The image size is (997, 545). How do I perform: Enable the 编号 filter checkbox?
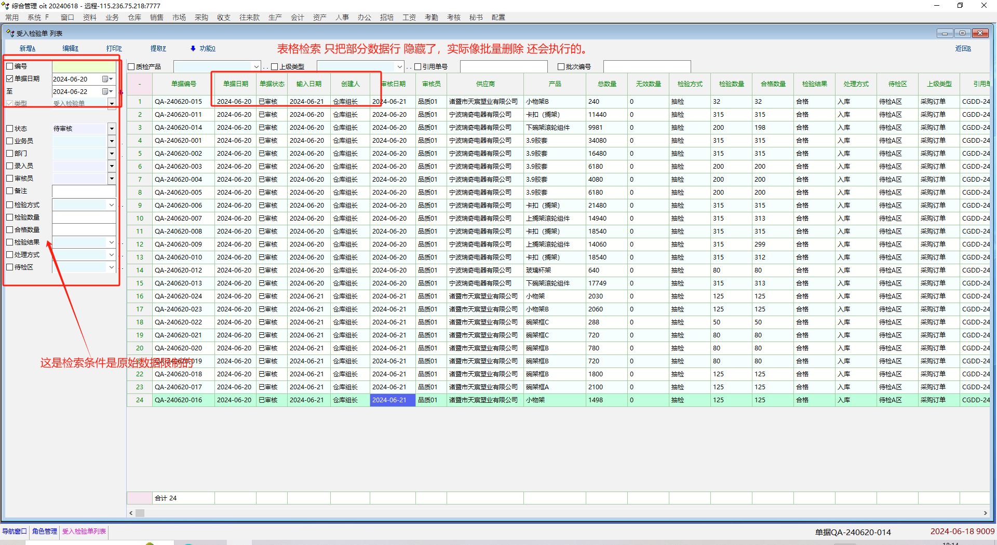pos(10,66)
